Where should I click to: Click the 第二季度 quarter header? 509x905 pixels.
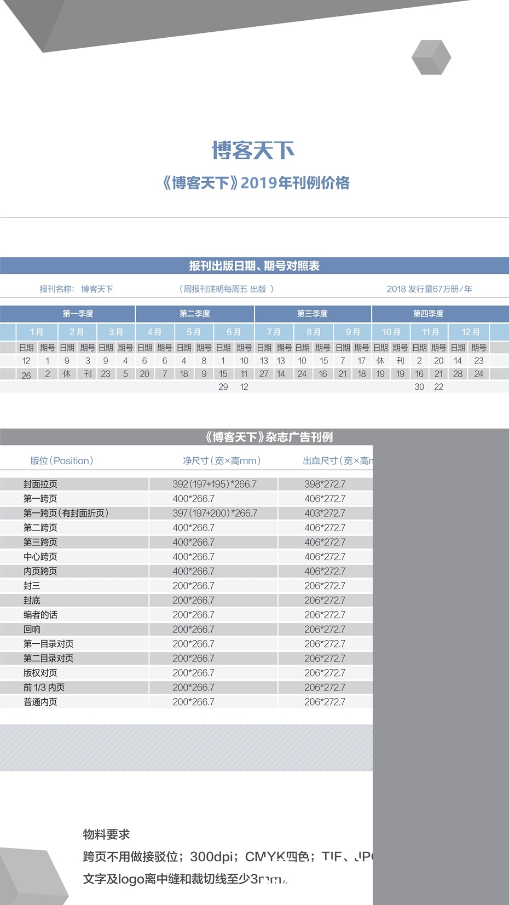tap(195, 314)
